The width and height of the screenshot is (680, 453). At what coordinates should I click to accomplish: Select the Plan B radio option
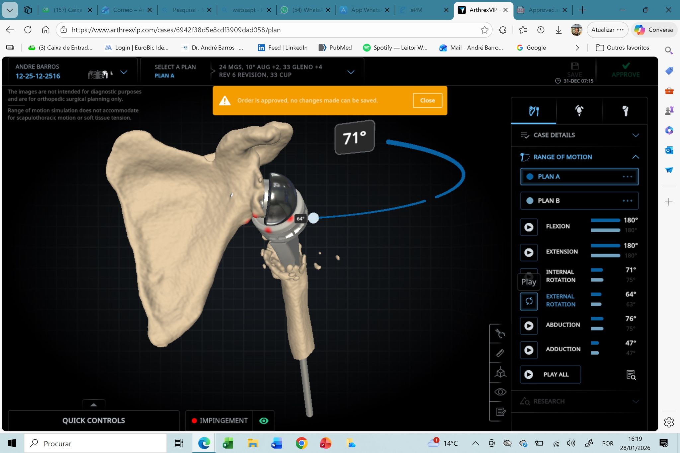click(530, 201)
